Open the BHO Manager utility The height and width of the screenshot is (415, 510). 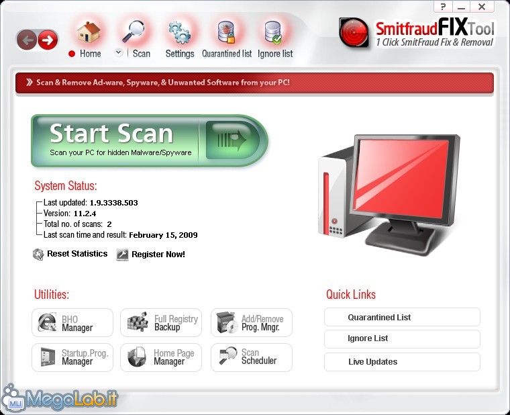point(72,322)
